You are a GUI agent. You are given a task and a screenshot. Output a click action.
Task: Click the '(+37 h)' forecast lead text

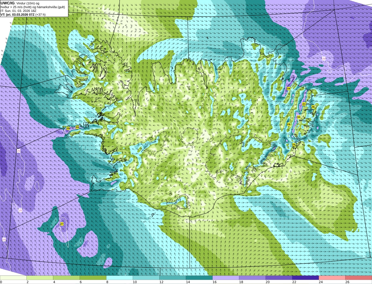(40, 15)
